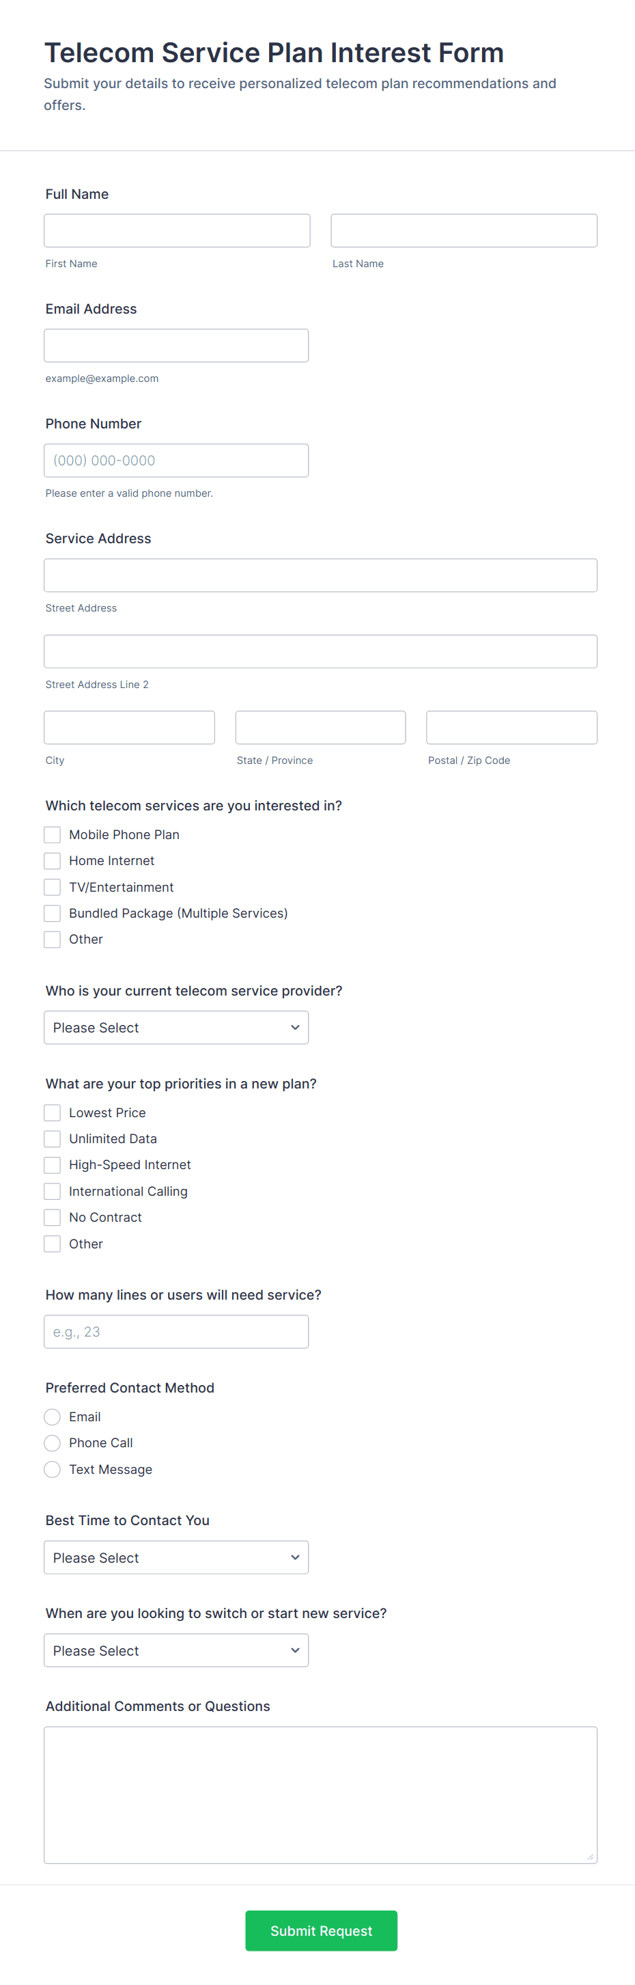Enable Bundled Package (Multiple Services) checkbox
635x1985 pixels.
click(x=53, y=913)
